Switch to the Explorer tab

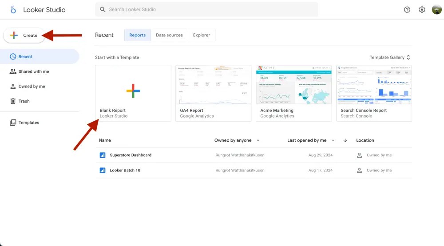click(201, 35)
